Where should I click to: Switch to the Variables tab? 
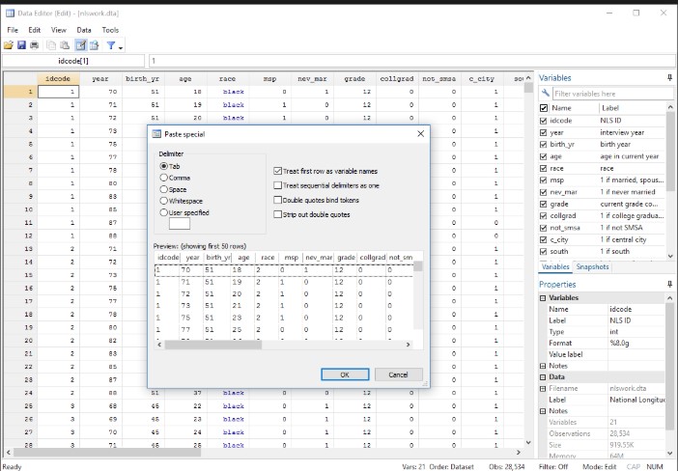pos(555,267)
